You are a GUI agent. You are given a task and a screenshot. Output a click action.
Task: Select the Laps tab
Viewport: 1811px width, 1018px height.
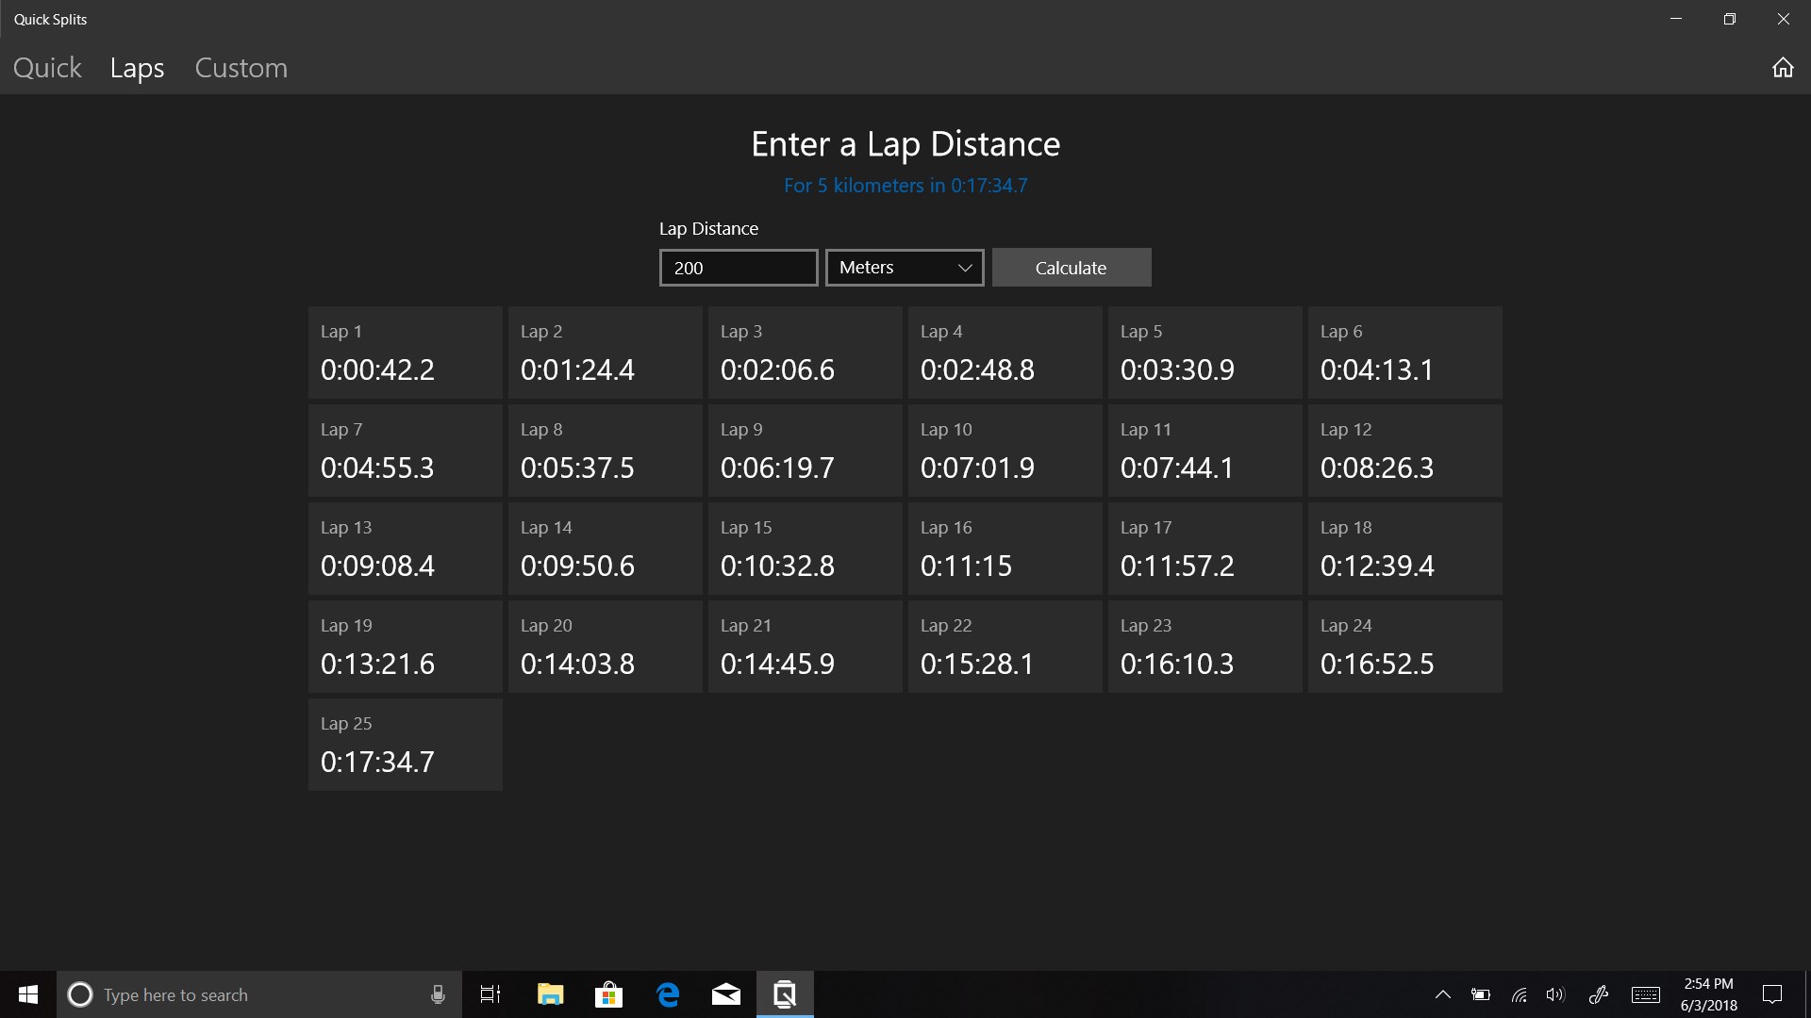tap(137, 68)
